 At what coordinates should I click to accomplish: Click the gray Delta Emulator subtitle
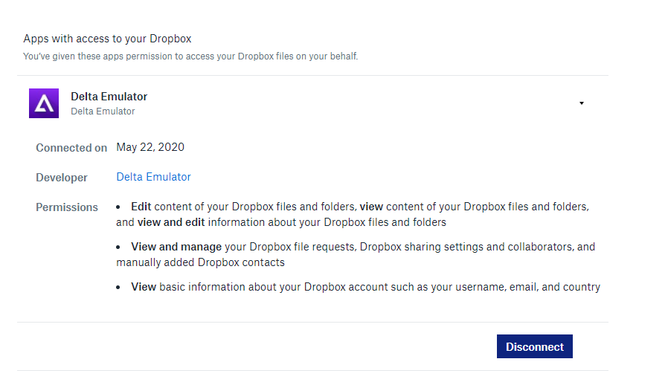click(103, 111)
